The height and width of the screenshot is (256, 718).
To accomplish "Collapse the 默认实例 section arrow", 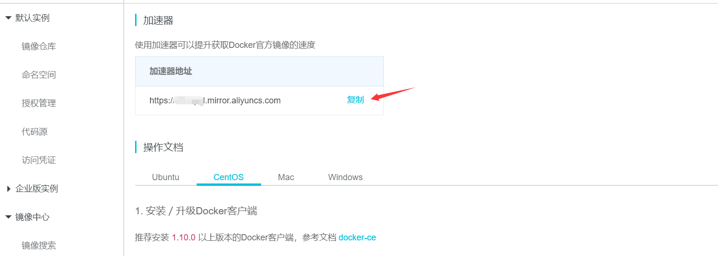I will pyautogui.click(x=8, y=18).
